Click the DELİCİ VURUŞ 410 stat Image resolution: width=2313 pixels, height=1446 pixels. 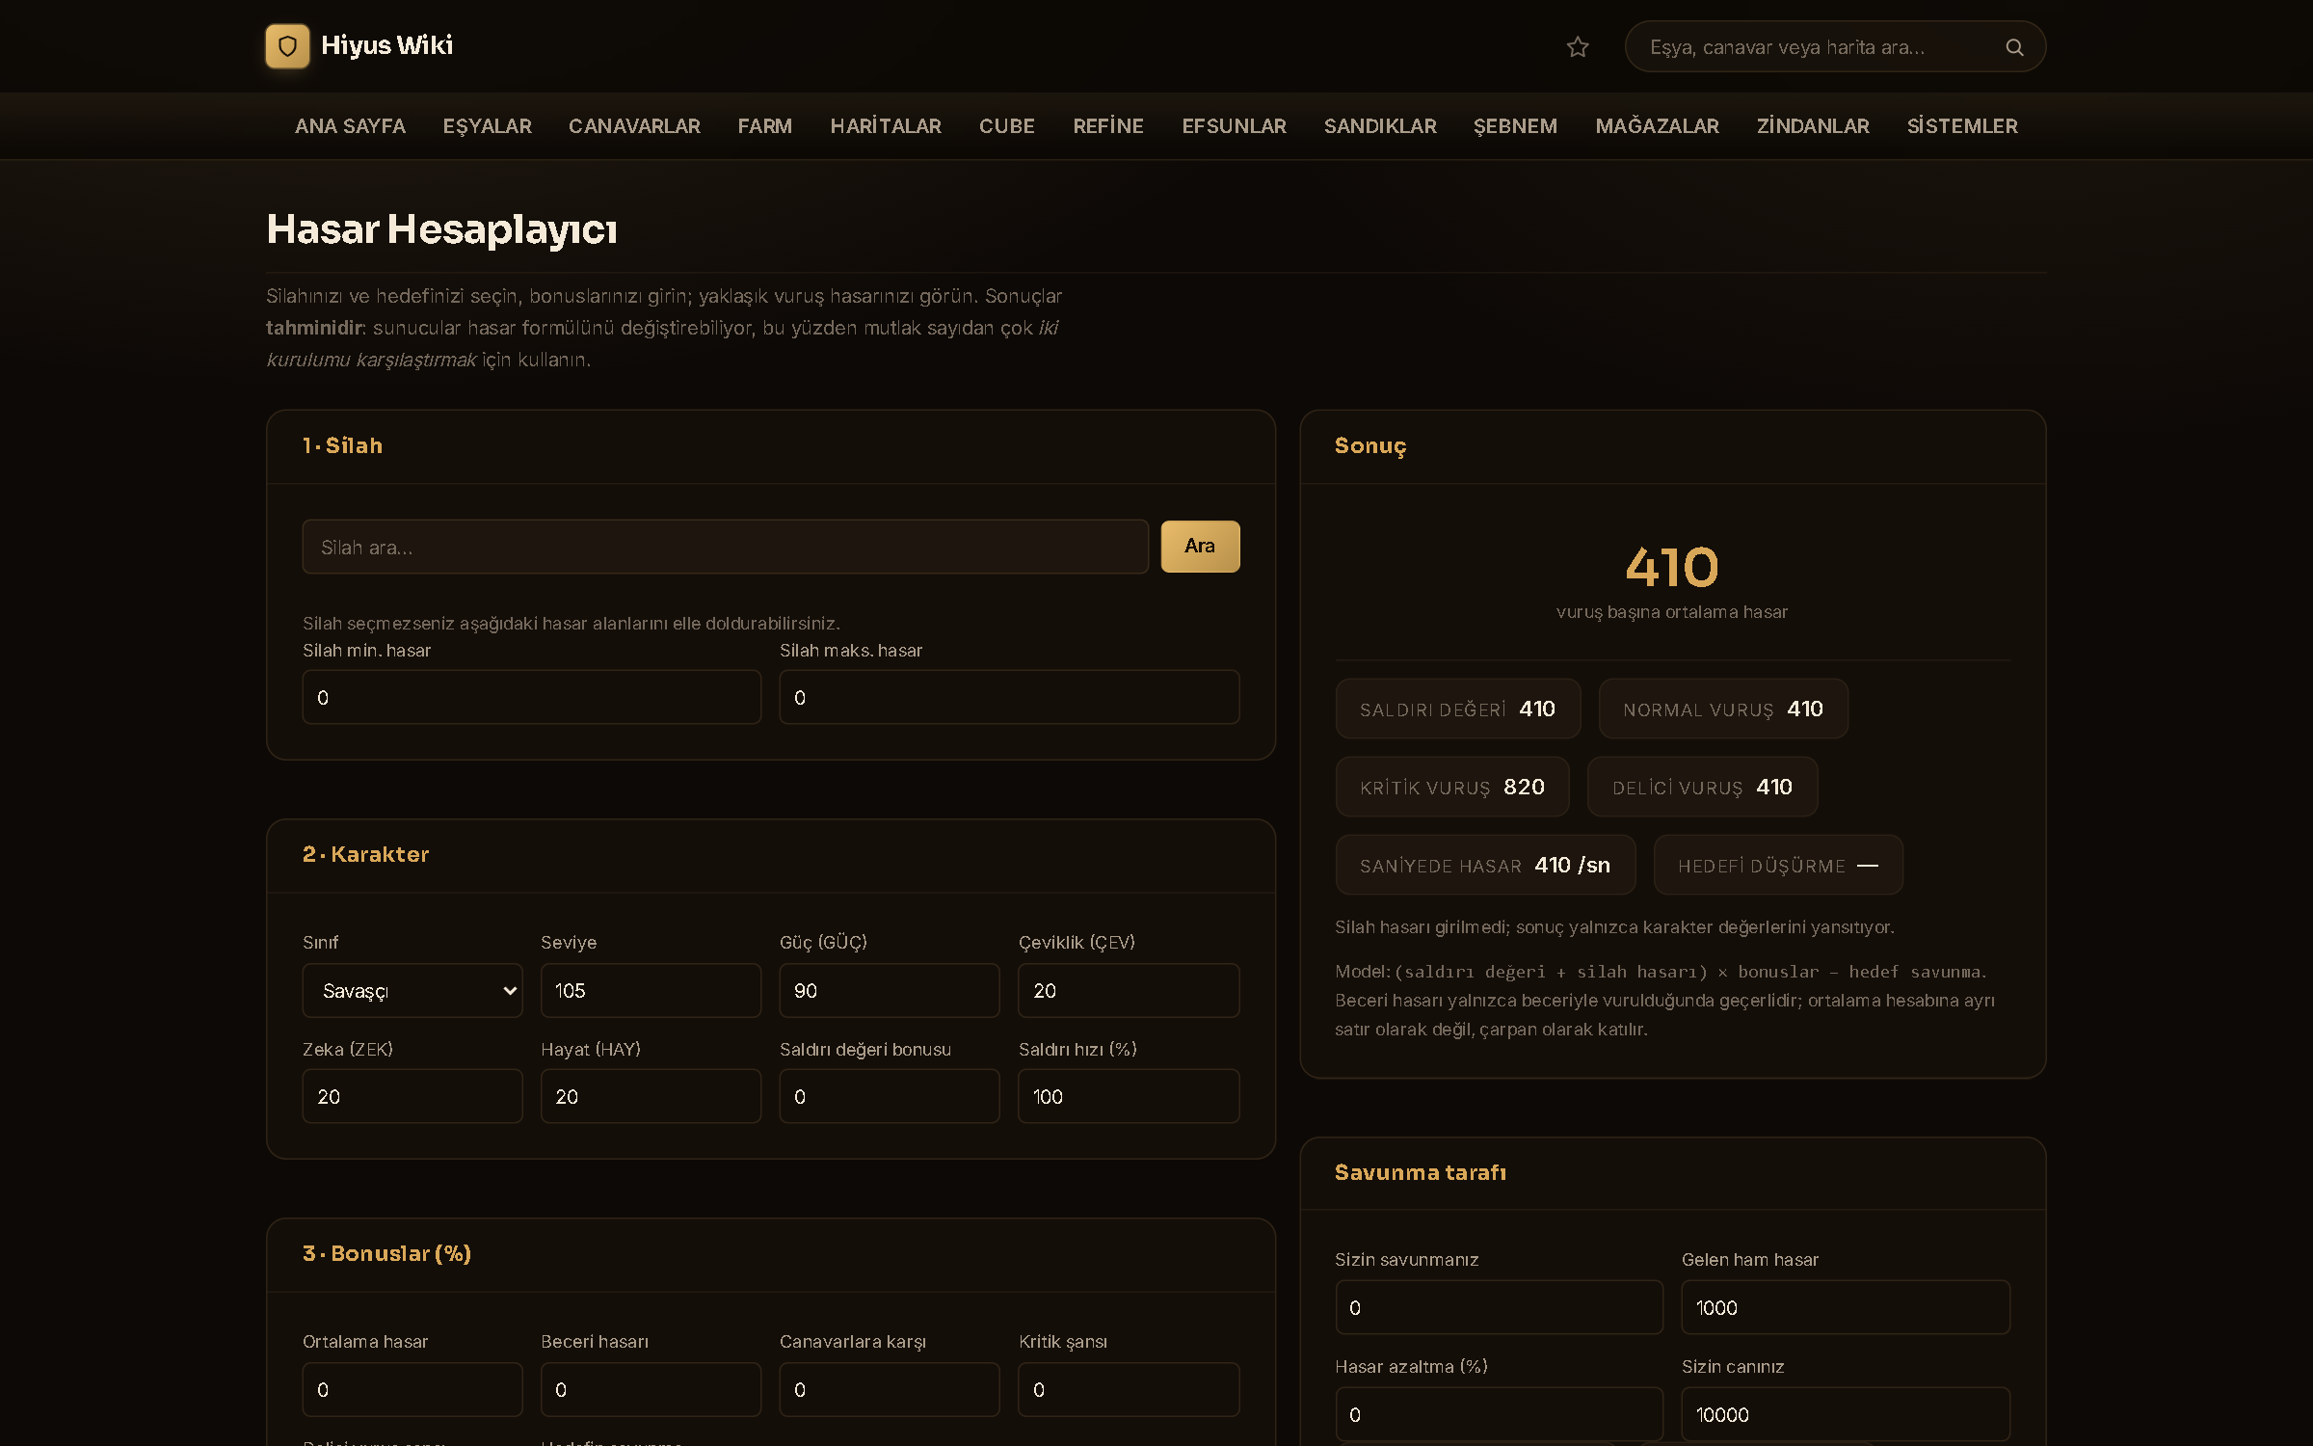(x=1703, y=787)
